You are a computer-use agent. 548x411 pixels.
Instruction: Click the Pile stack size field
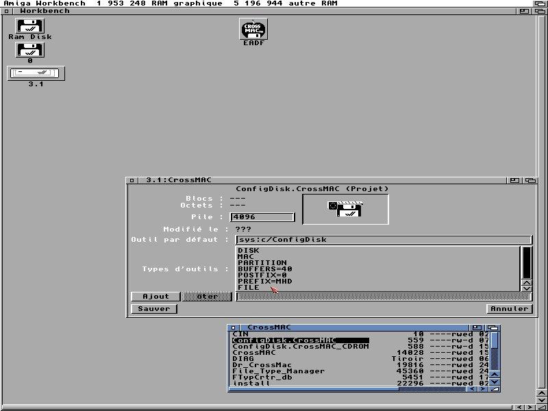[262, 217]
